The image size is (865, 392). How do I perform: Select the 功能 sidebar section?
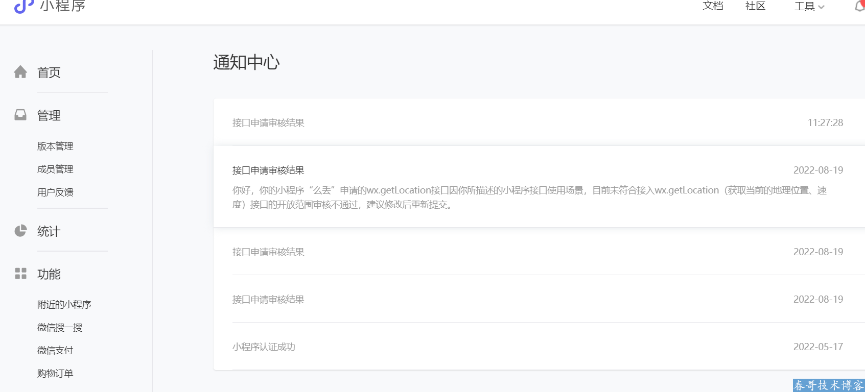(49, 274)
